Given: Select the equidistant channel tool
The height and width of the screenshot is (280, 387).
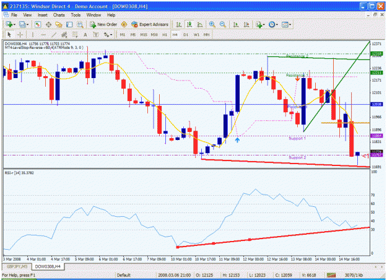Looking at the screenshot, I should [x=64, y=35].
